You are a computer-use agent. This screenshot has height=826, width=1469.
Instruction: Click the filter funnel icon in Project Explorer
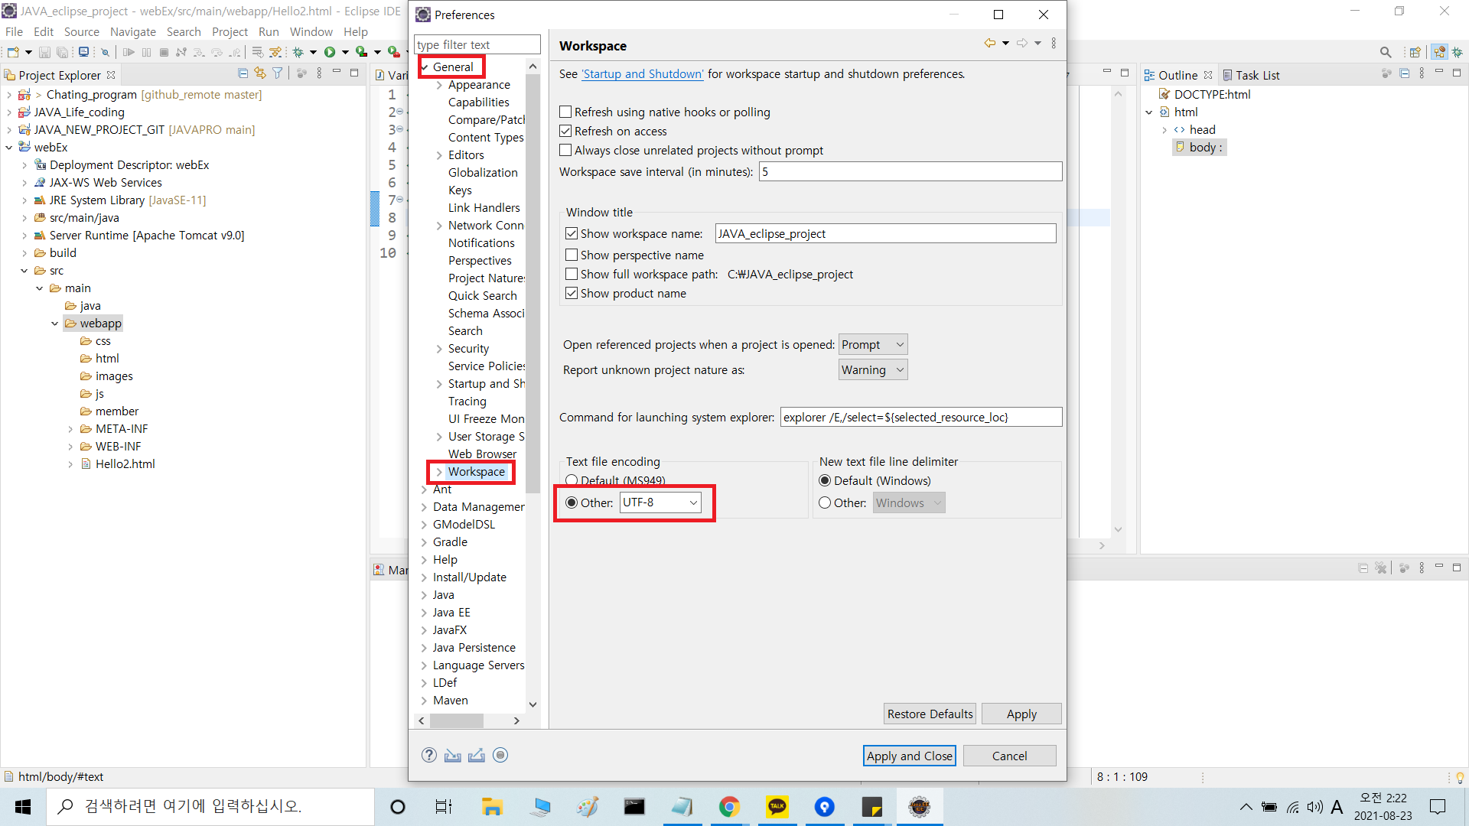(278, 73)
